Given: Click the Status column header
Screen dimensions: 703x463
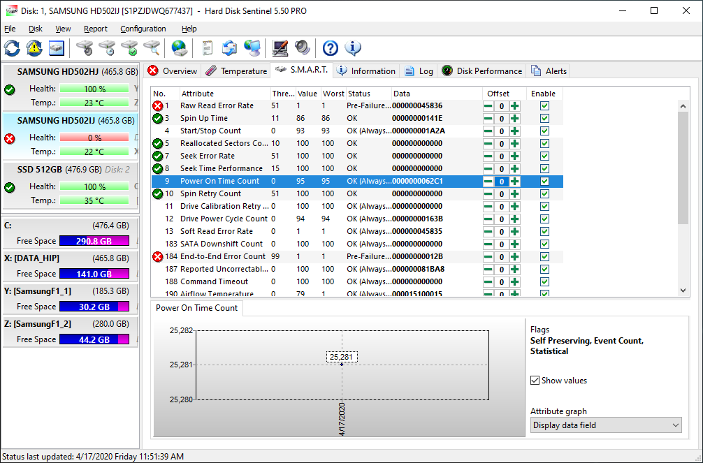Looking at the screenshot, I should tap(368, 94).
